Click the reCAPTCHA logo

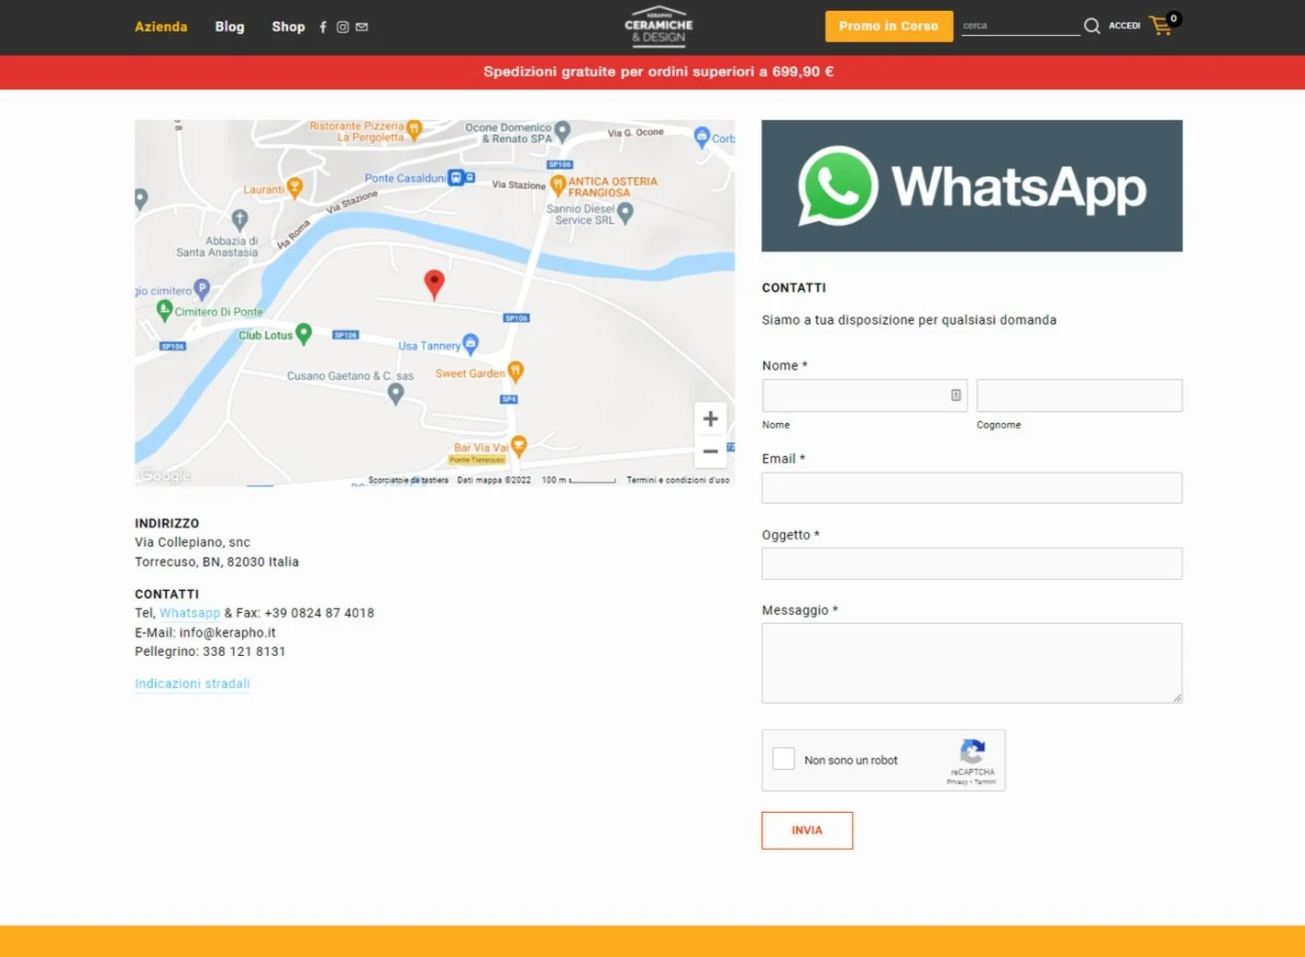pos(972,751)
